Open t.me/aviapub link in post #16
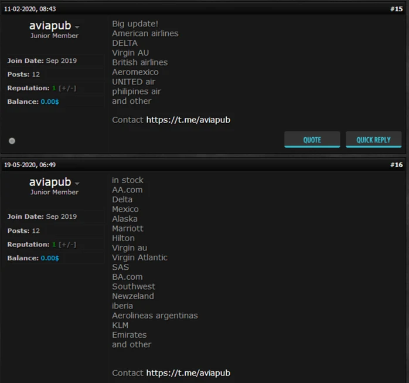The width and height of the screenshot is (409, 383). point(188,373)
